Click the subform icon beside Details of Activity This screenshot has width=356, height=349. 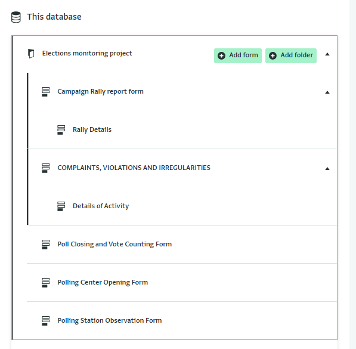coord(61,206)
